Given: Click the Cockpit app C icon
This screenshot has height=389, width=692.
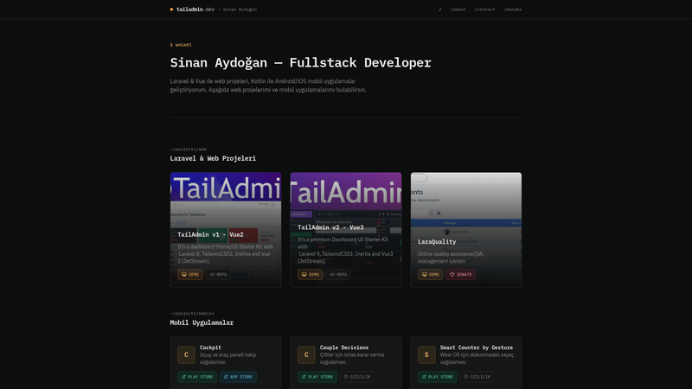Looking at the screenshot, I should [186, 354].
